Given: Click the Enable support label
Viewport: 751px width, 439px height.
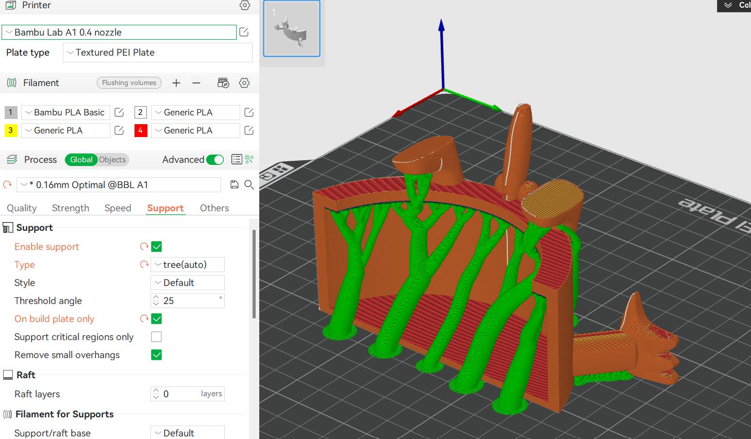Looking at the screenshot, I should pos(46,247).
